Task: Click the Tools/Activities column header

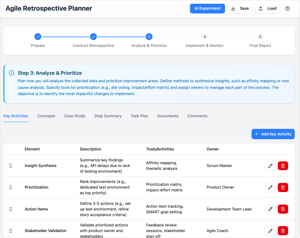Action: 160,149
